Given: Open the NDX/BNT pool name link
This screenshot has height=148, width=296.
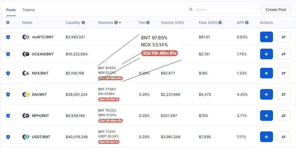Looking at the screenshot, I should tap(40, 73).
